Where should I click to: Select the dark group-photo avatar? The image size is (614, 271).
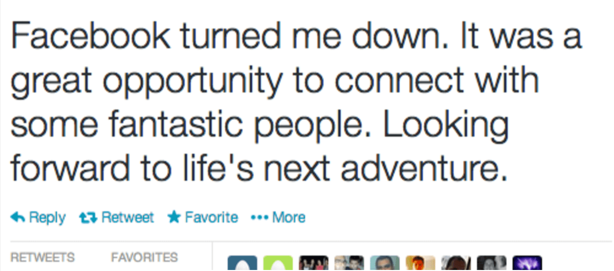point(313,264)
